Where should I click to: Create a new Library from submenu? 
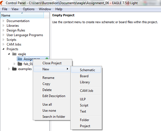[x=86, y=82]
